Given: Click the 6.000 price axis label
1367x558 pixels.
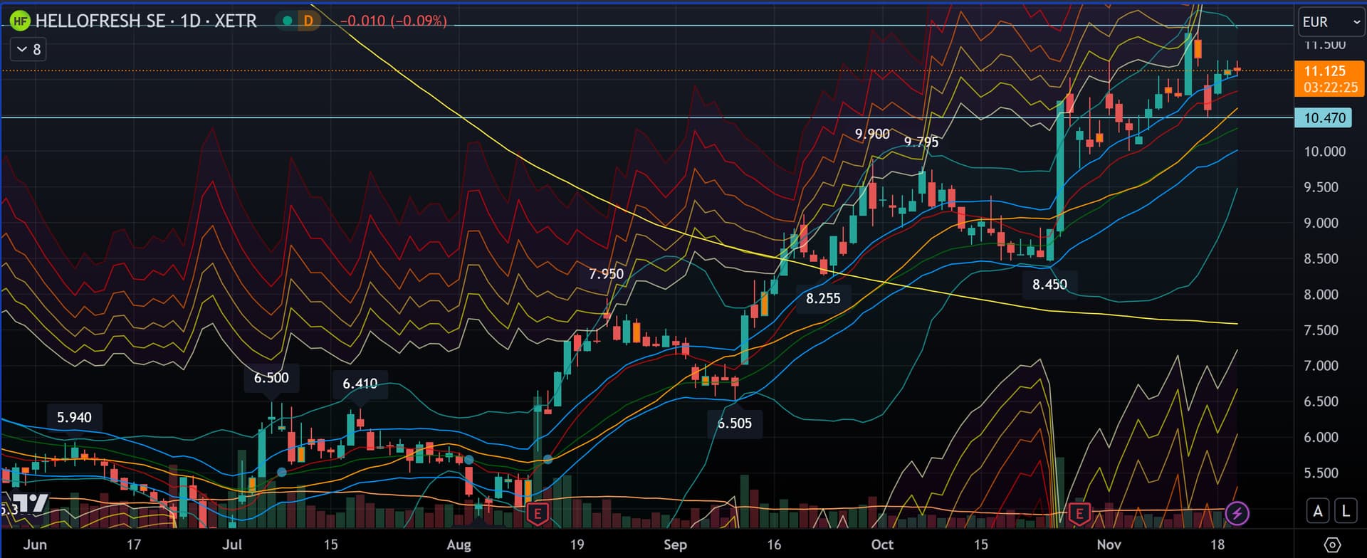Looking at the screenshot, I should [1321, 438].
